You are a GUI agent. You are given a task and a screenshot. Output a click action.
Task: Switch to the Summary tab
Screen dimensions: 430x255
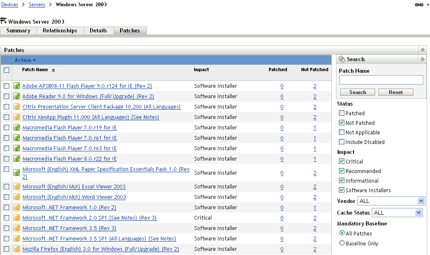[18, 30]
